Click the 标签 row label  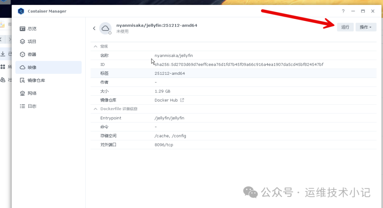[x=104, y=73]
